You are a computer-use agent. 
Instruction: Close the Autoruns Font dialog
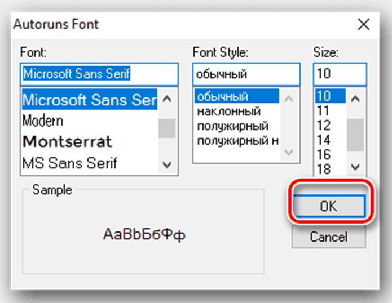click(364, 24)
